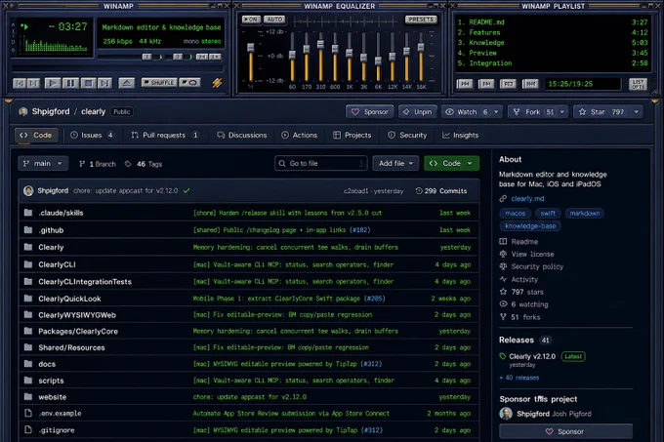Image resolution: width=664 pixels, height=442 pixels.
Task: Pause the track in Winamp
Action: (x=70, y=83)
